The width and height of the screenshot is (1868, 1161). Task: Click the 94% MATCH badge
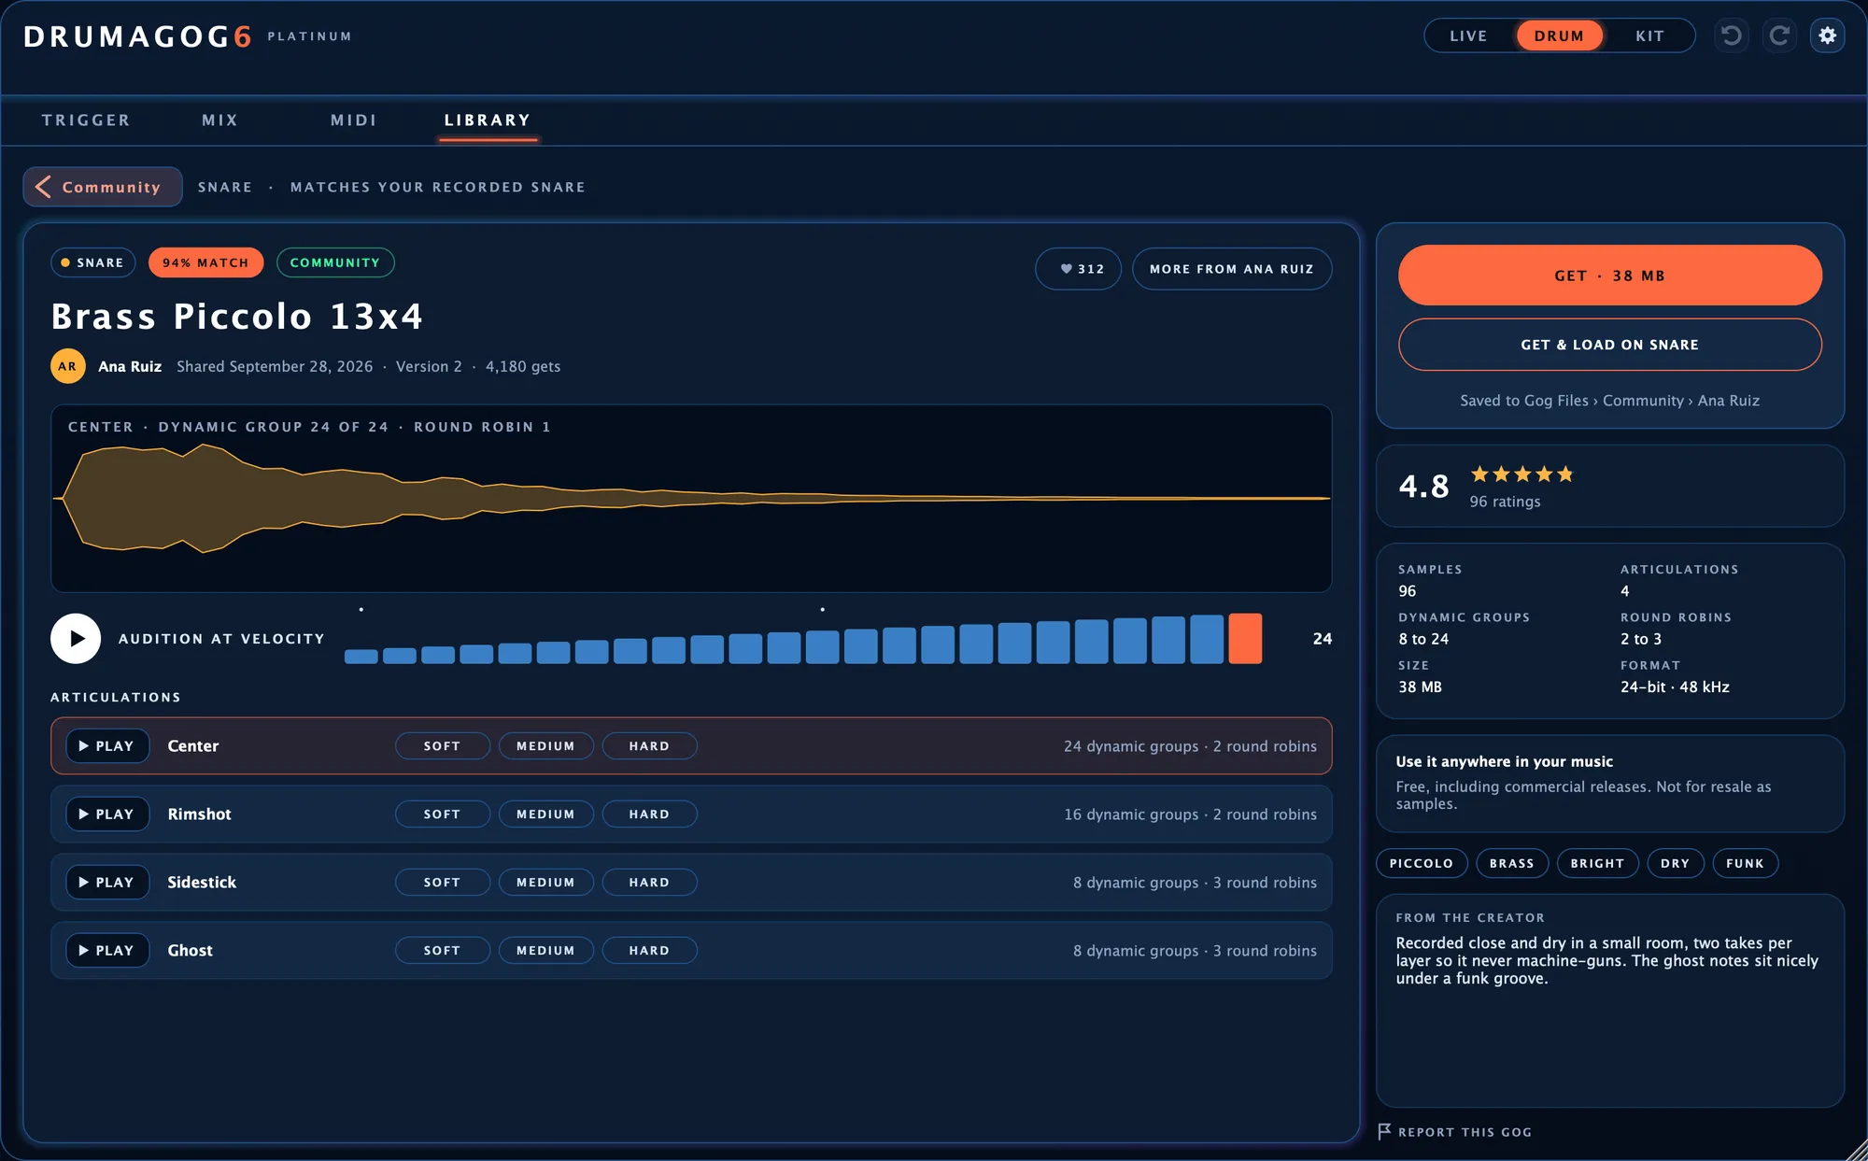click(x=205, y=263)
